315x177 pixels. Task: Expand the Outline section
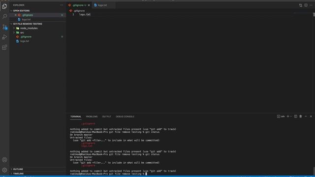click(x=37, y=169)
